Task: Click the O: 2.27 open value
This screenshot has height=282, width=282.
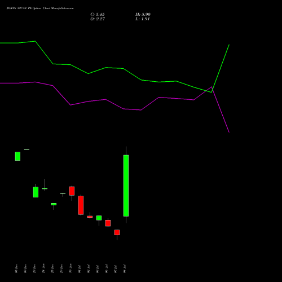Action: 98,19
